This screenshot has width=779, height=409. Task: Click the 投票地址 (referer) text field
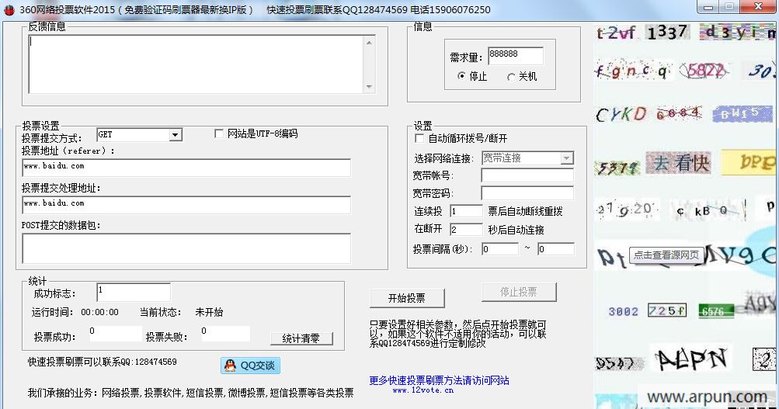pos(186,168)
